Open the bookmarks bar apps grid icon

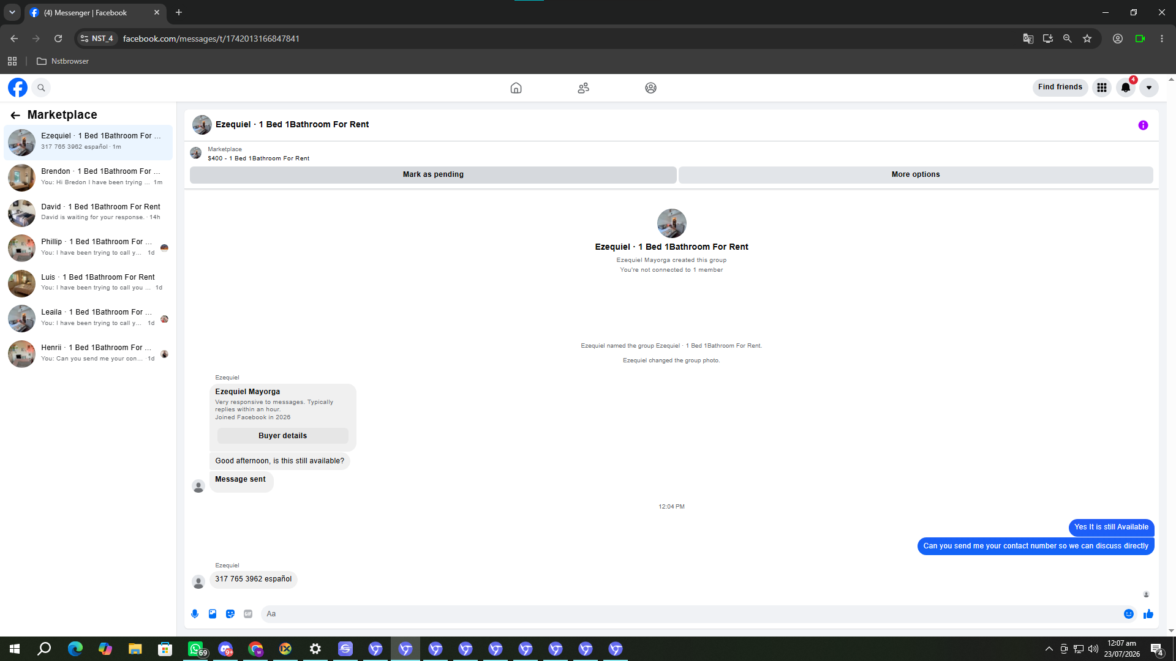click(x=12, y=61)
